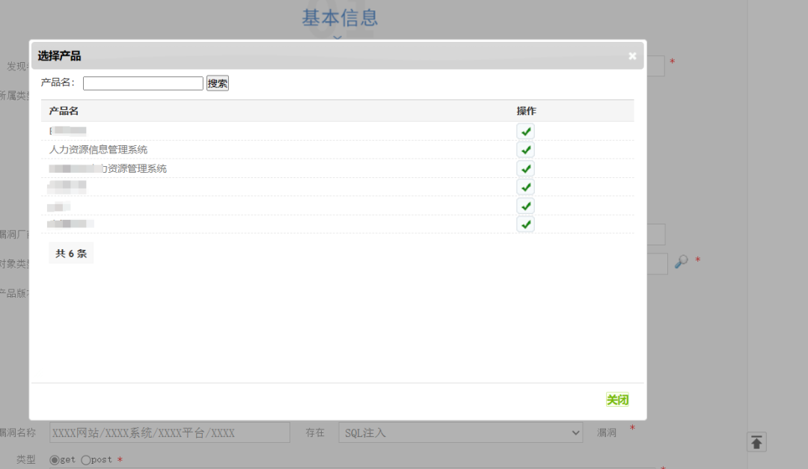Open the SQL注入 vulnerability type dropdown
Image resolution: width=808 pixels, height=469 pixels.
[461, 432]
